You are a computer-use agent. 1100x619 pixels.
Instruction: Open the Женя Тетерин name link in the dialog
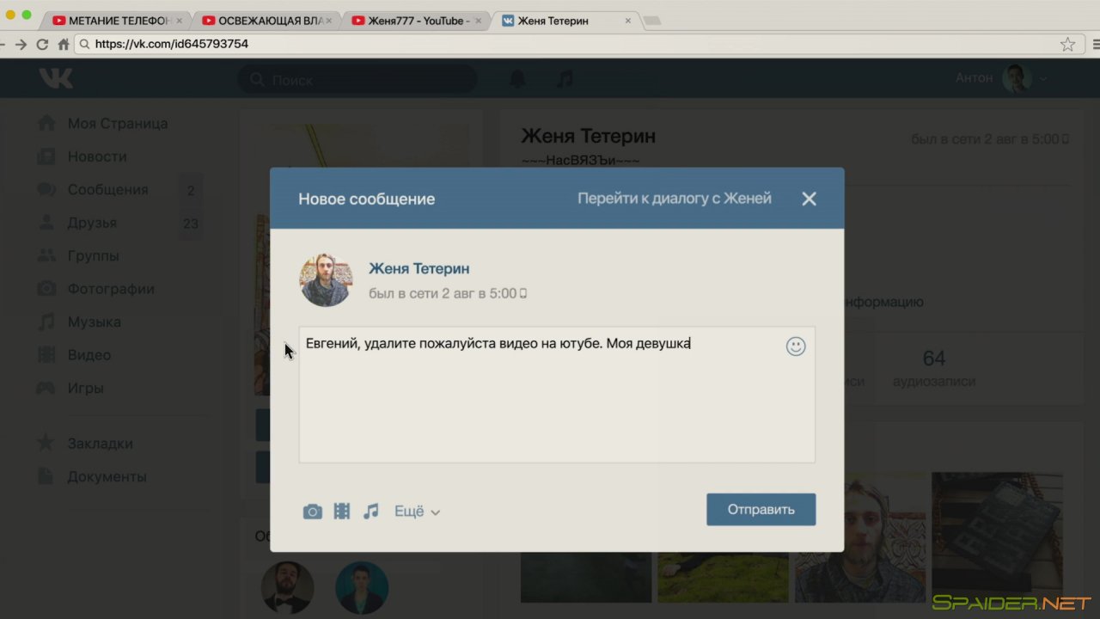click(x=419, y=268)
